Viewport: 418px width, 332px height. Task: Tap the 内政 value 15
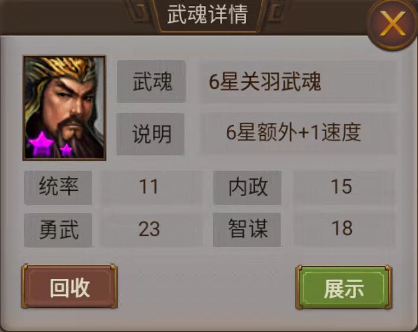tap(342, 187)
